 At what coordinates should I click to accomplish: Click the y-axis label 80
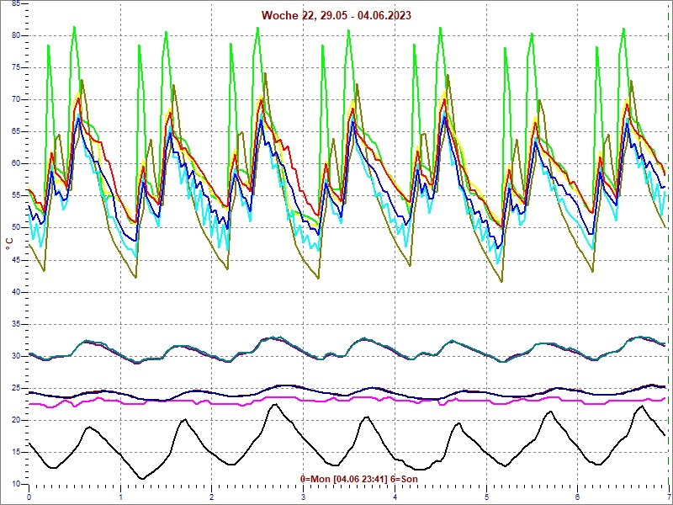coord(15,35)
